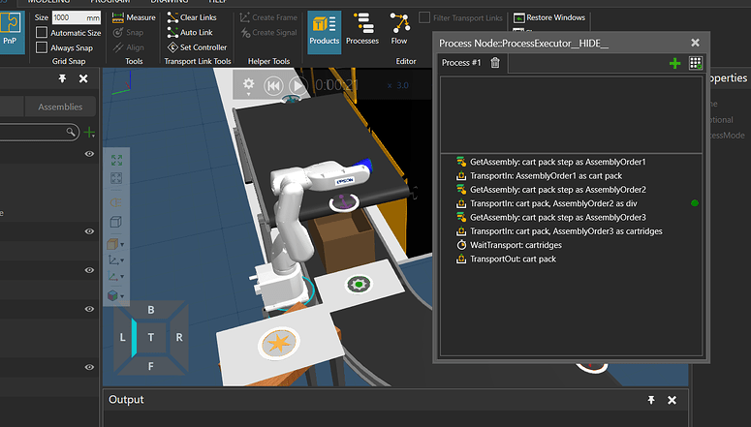751x427 pixels.
Task: Click simulation speed value x 3.0
Action: 398,85
